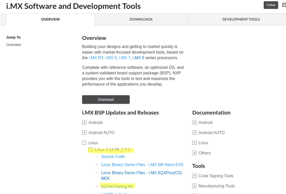The width and height of the screenshot is (286, 194).
Task: Click the envelope icon beside Follow
Action: tap(283, 5)
